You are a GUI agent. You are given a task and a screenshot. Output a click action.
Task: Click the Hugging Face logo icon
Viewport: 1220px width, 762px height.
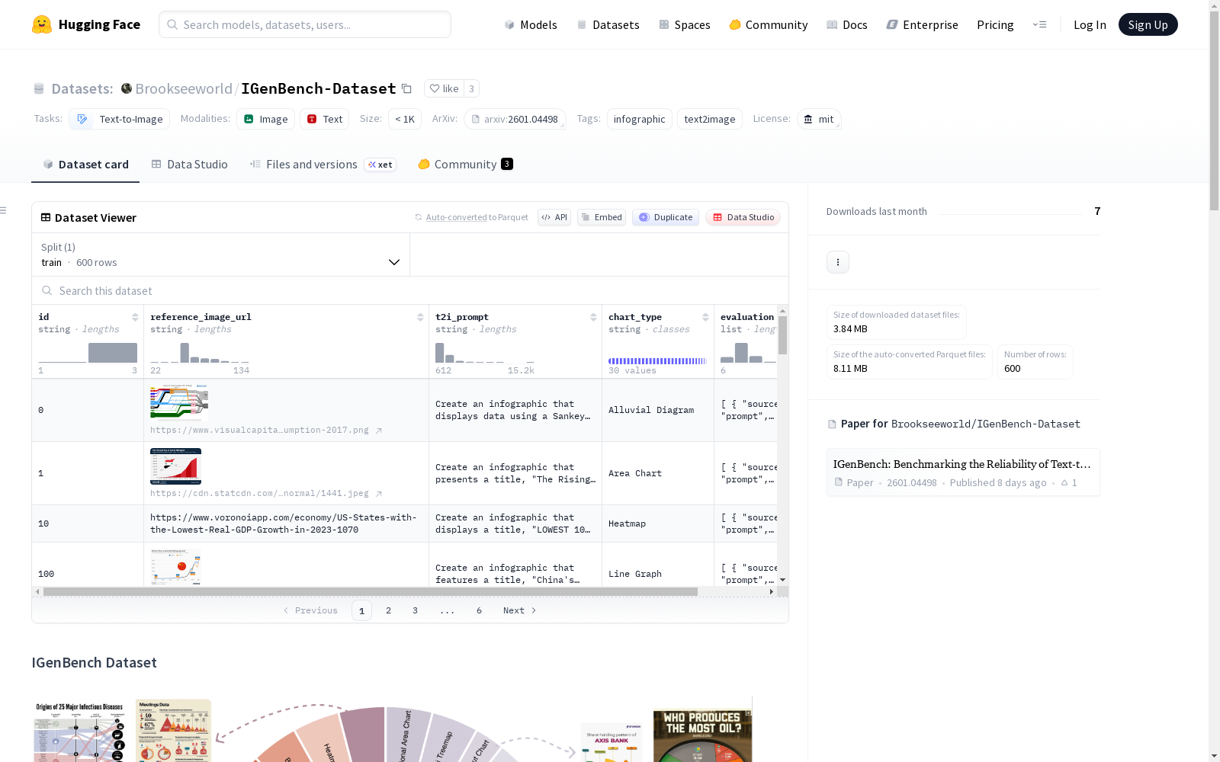pos(42,24)
